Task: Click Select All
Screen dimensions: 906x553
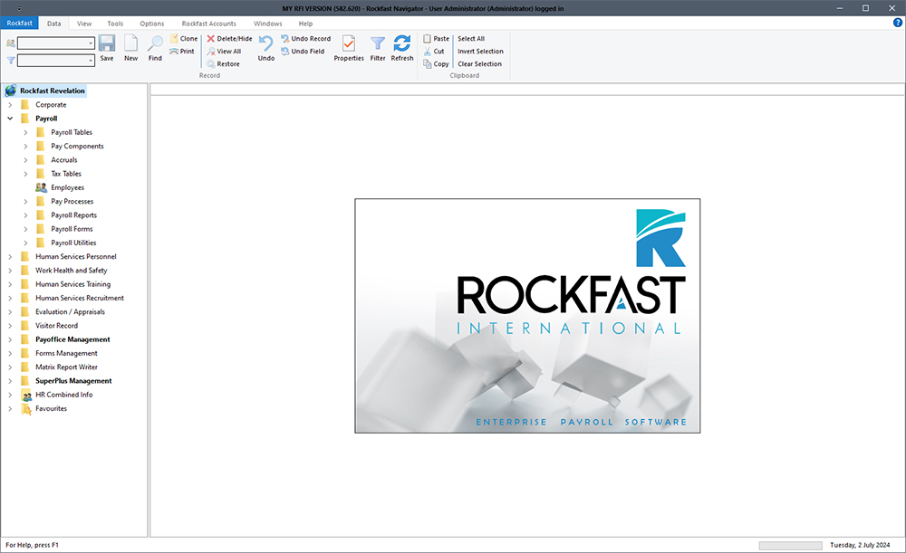Action: 471,39
